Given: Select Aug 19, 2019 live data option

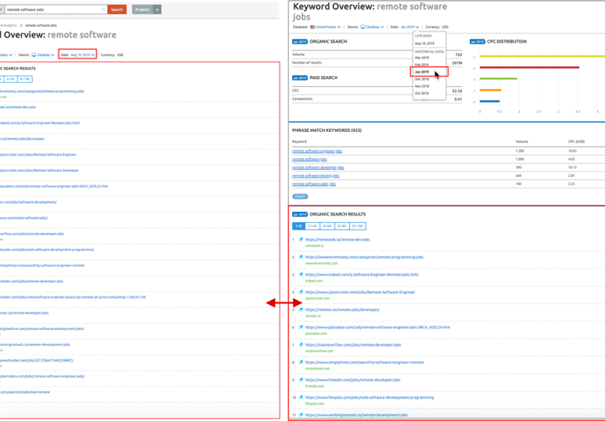Looking at the screenshot, I should 426,43.
